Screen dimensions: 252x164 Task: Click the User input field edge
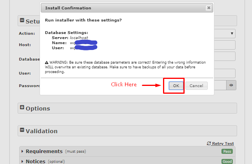(x=225, y=73)
